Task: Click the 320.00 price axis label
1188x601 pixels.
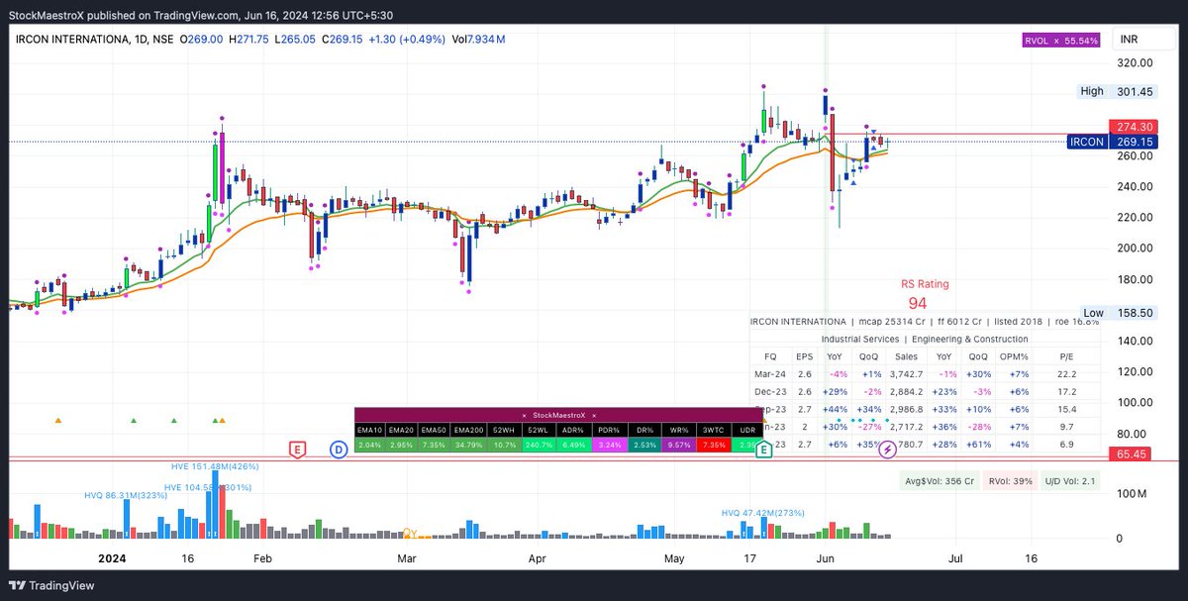Action: [1137, 62]
